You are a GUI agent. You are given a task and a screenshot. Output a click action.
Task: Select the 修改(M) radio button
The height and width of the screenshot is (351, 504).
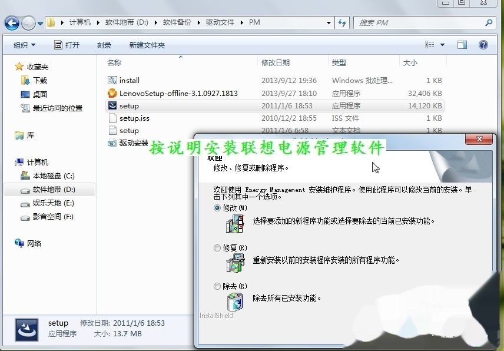[217, 208]
